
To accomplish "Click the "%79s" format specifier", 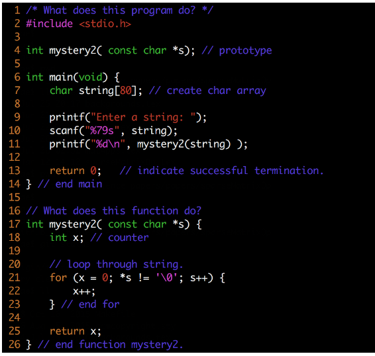I will [102, 131].
